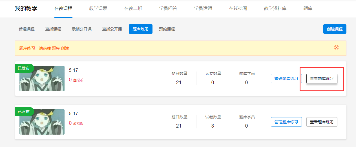Open the thumbnail of the course with 0 试卷
The height and width of the screenshot is (147, 356).
click(x=42, y=79)
